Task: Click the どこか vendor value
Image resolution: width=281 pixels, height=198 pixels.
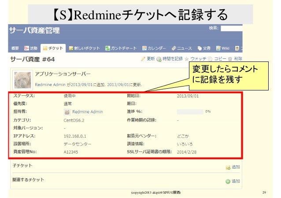Action: 183,136
